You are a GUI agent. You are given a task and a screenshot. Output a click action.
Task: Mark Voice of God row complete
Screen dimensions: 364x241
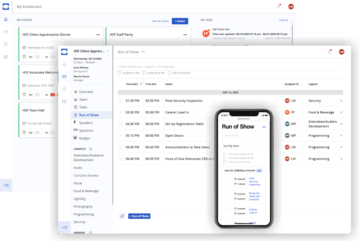[121, 159]
